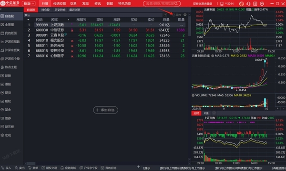Viewport: 286px width, 171px height.
Task: Open the 数据 menu
Action: pos(110,4)
